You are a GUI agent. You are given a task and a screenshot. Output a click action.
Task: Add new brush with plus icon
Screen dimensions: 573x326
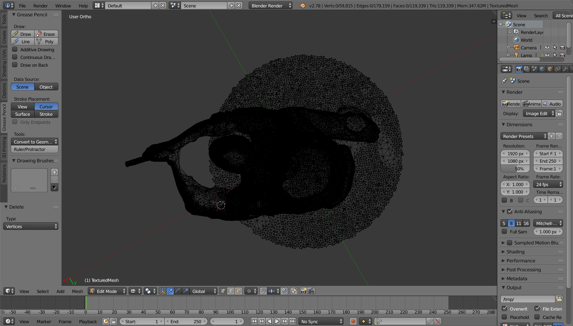54,172
